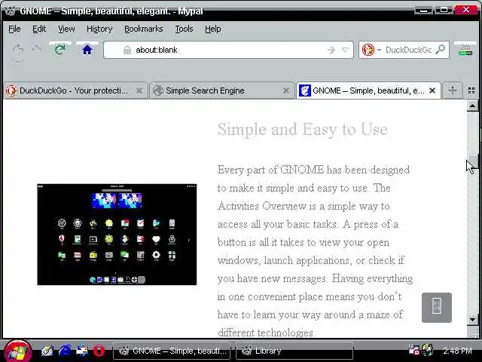482x362 pixels.
Task: Switch to the Simple Search Engine tab
Action: click(221, 90)
